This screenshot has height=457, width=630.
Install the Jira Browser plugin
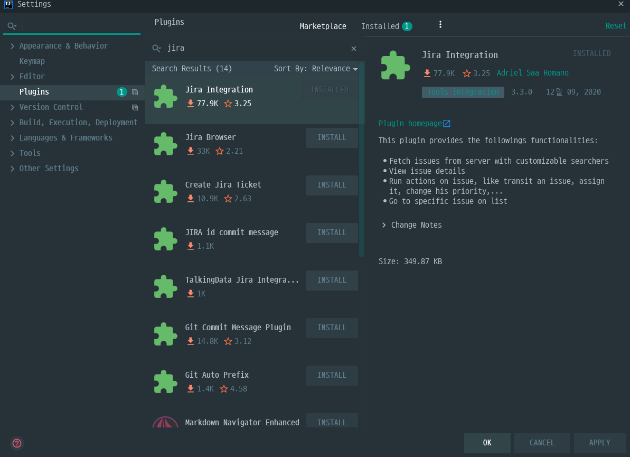332,137
